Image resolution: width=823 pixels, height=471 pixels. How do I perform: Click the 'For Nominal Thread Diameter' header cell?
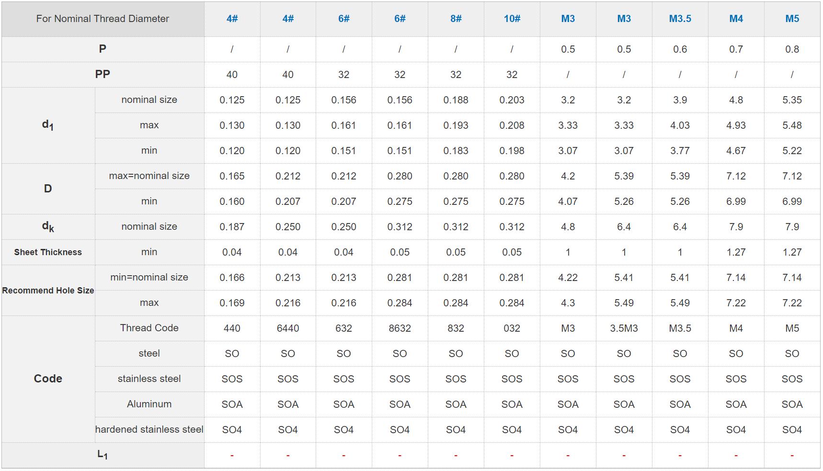click(x=103, y=19)
